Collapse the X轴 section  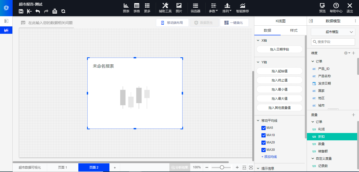[258, 41]
